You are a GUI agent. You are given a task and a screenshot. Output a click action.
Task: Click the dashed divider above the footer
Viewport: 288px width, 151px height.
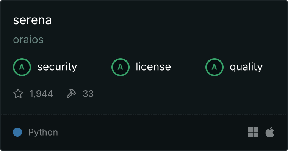click(144, 114)
